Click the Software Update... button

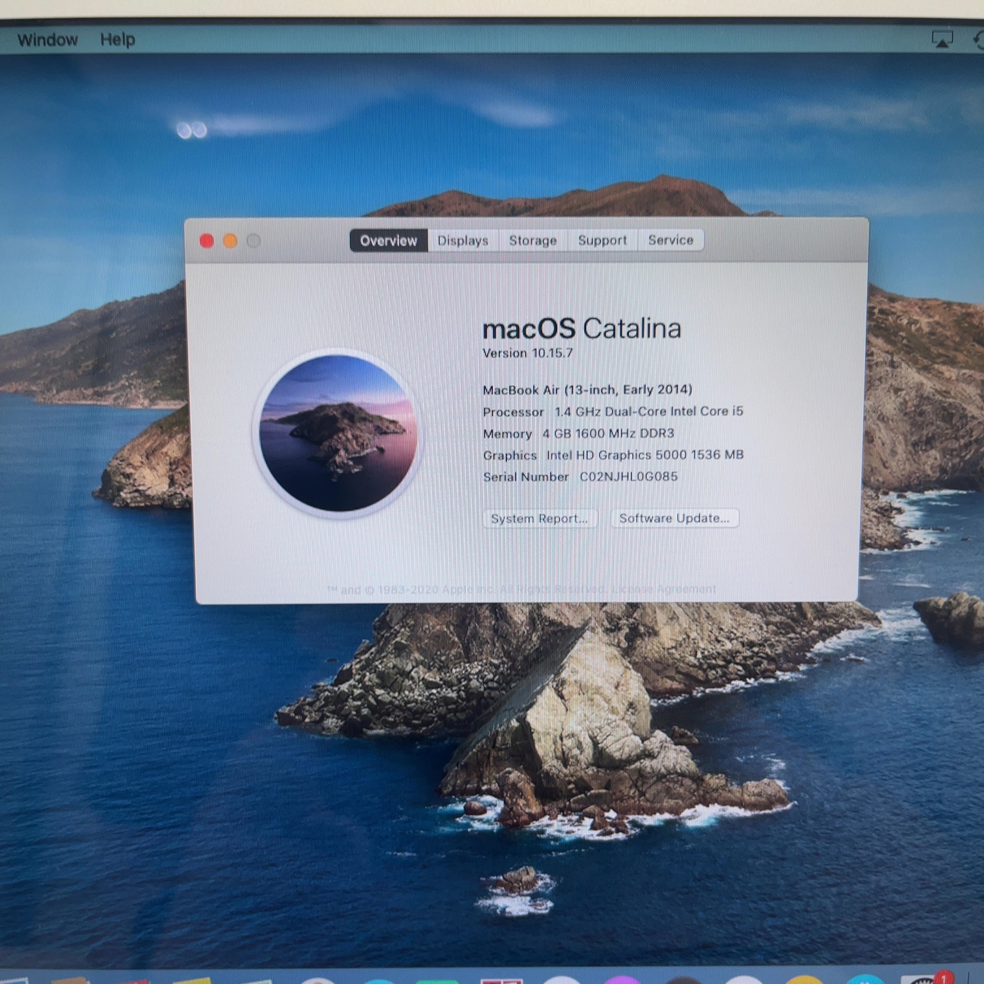(x=675, y=518)
